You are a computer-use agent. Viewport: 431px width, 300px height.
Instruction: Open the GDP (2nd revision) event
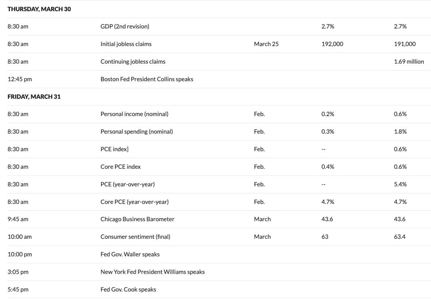coord(125,26)
